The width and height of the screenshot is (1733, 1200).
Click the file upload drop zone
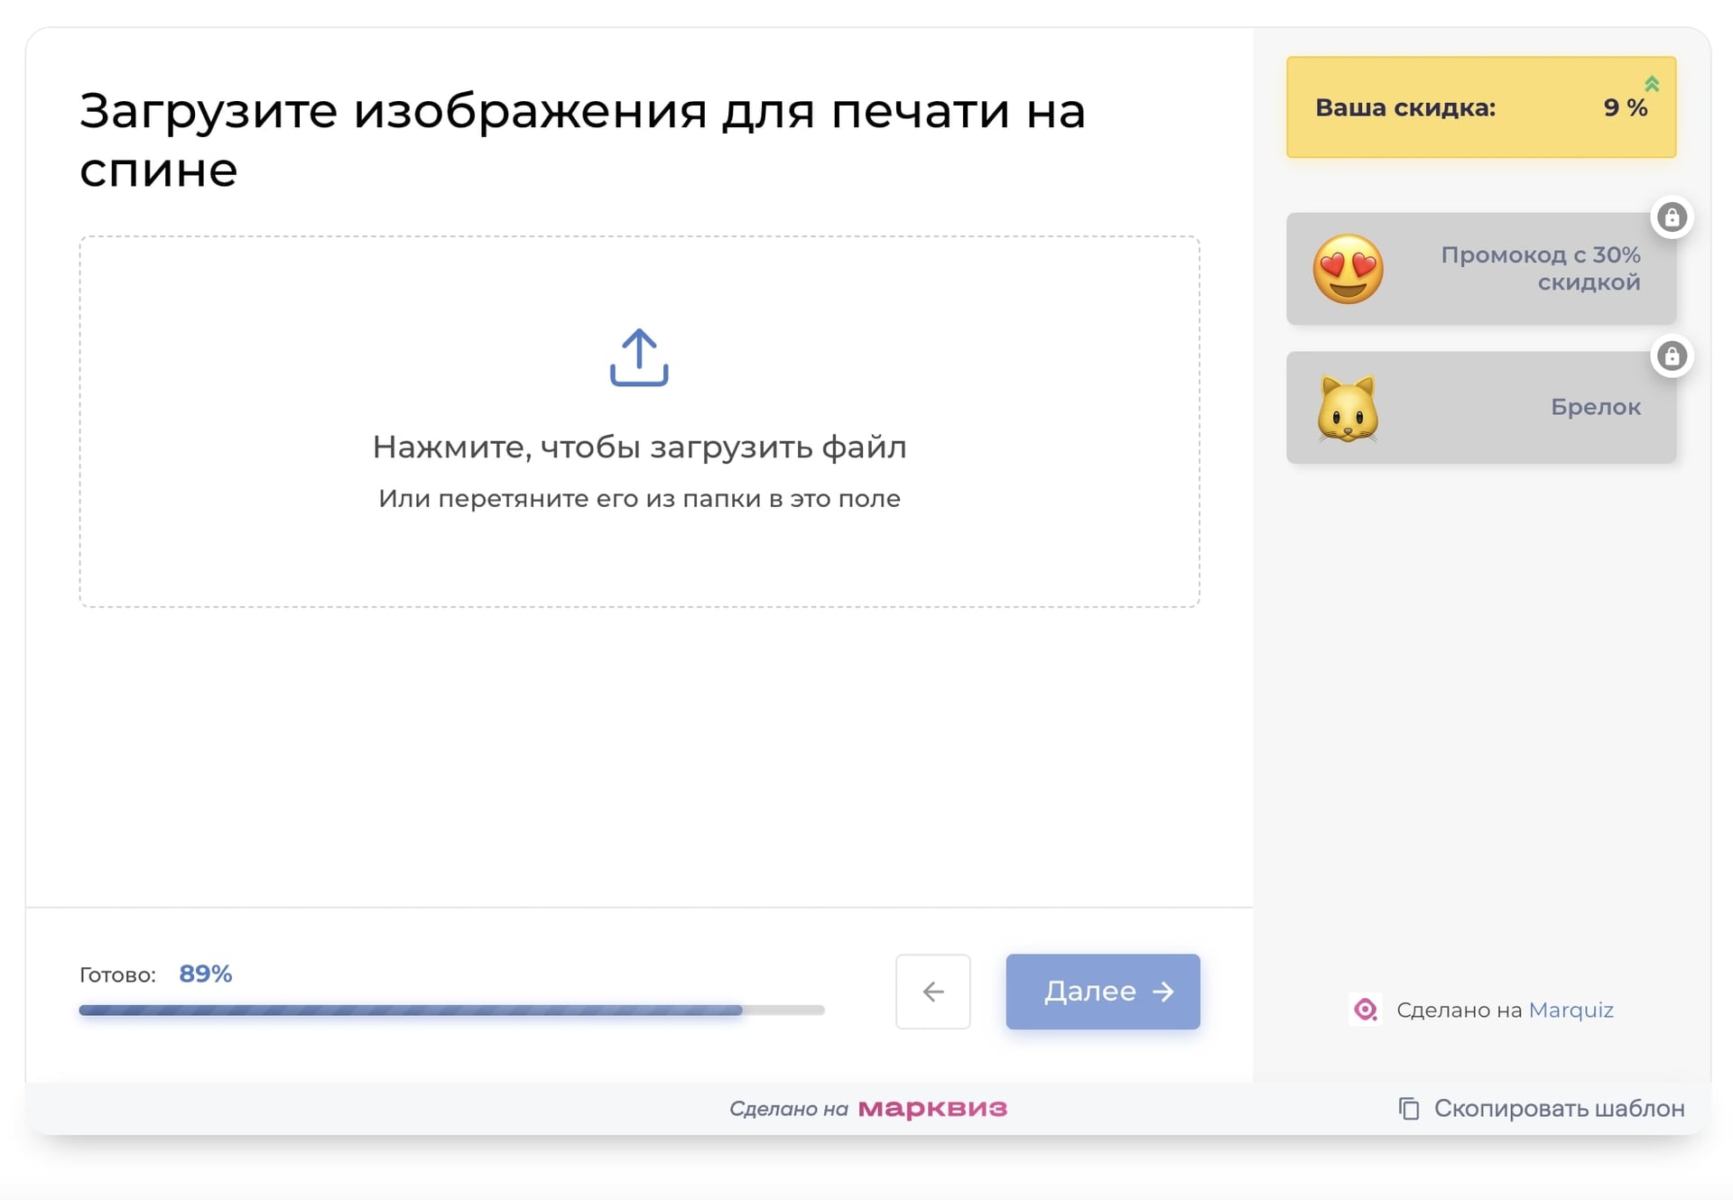(639, 424)
